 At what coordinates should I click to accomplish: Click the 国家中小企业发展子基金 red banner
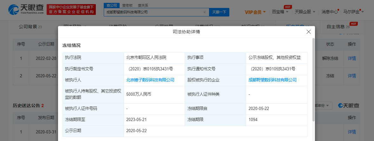pyautogui.click(x=71, y=10)
